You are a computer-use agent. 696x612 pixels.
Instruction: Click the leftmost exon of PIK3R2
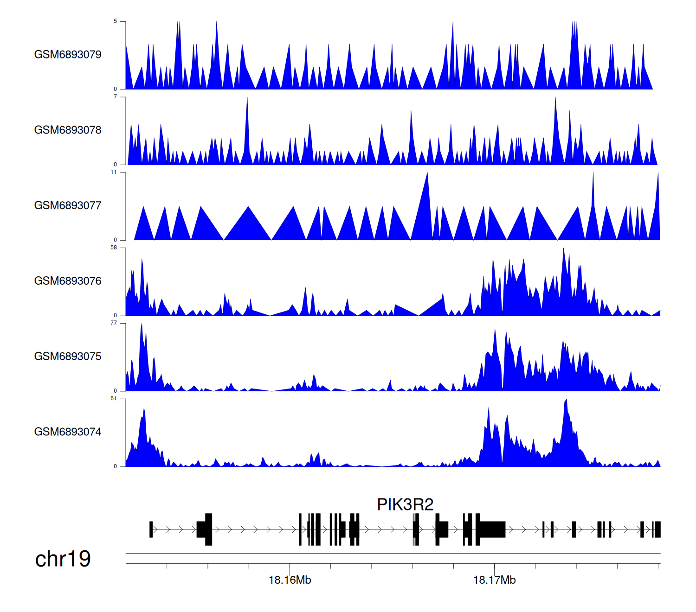click(151, 529)
